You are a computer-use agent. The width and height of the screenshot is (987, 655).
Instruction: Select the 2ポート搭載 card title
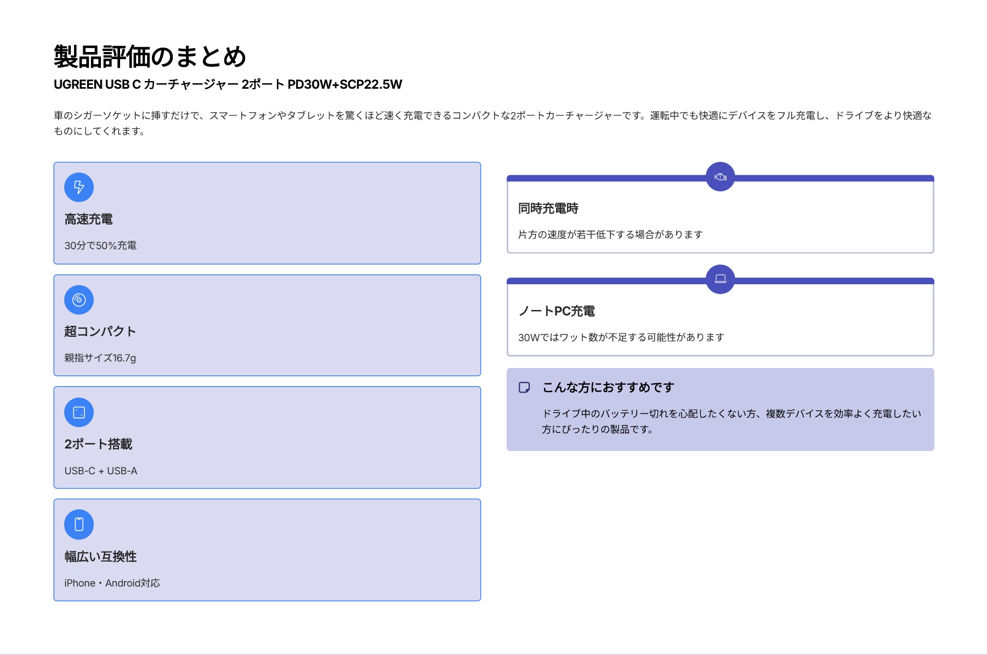tap(98, 444)
